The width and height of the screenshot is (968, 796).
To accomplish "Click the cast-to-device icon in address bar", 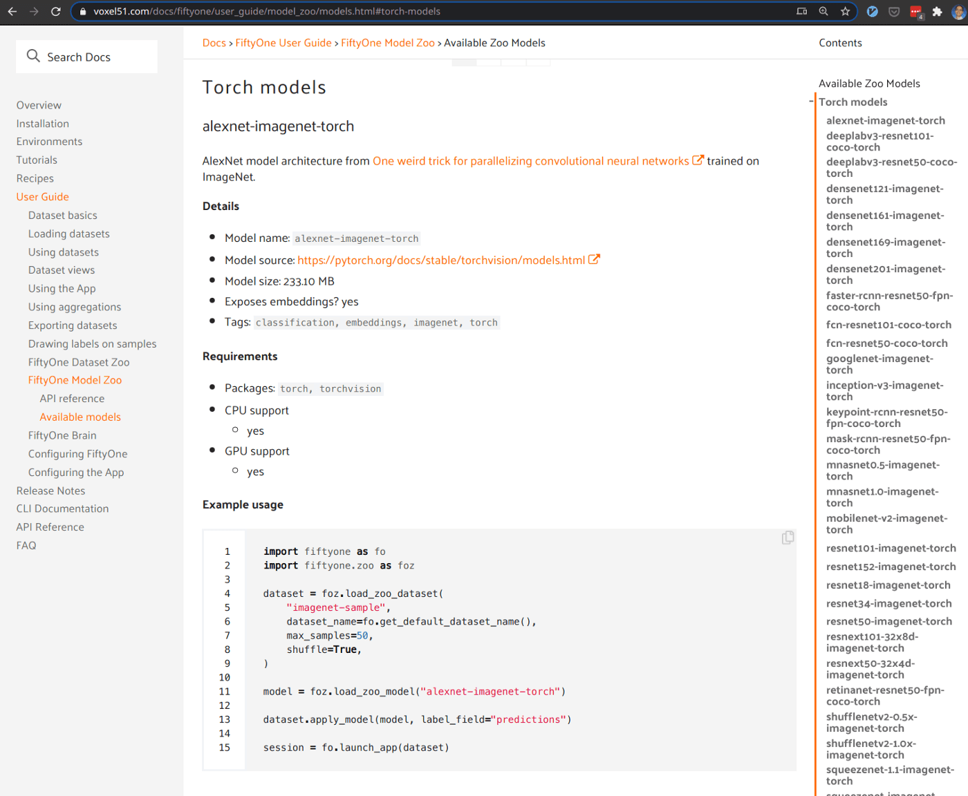I will pyautogui.click(x=802, y=11).
